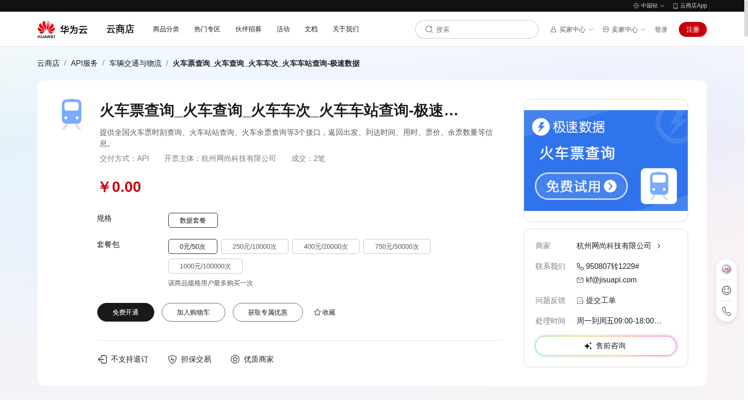Click the 不支持退订 refund icon
748x400 pixels.
(102, 359)
